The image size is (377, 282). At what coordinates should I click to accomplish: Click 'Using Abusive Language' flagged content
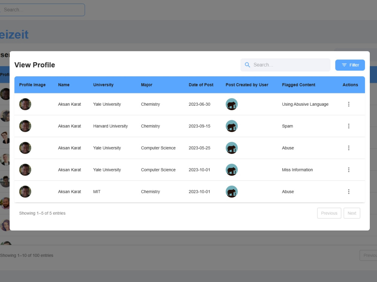[305, 104]
